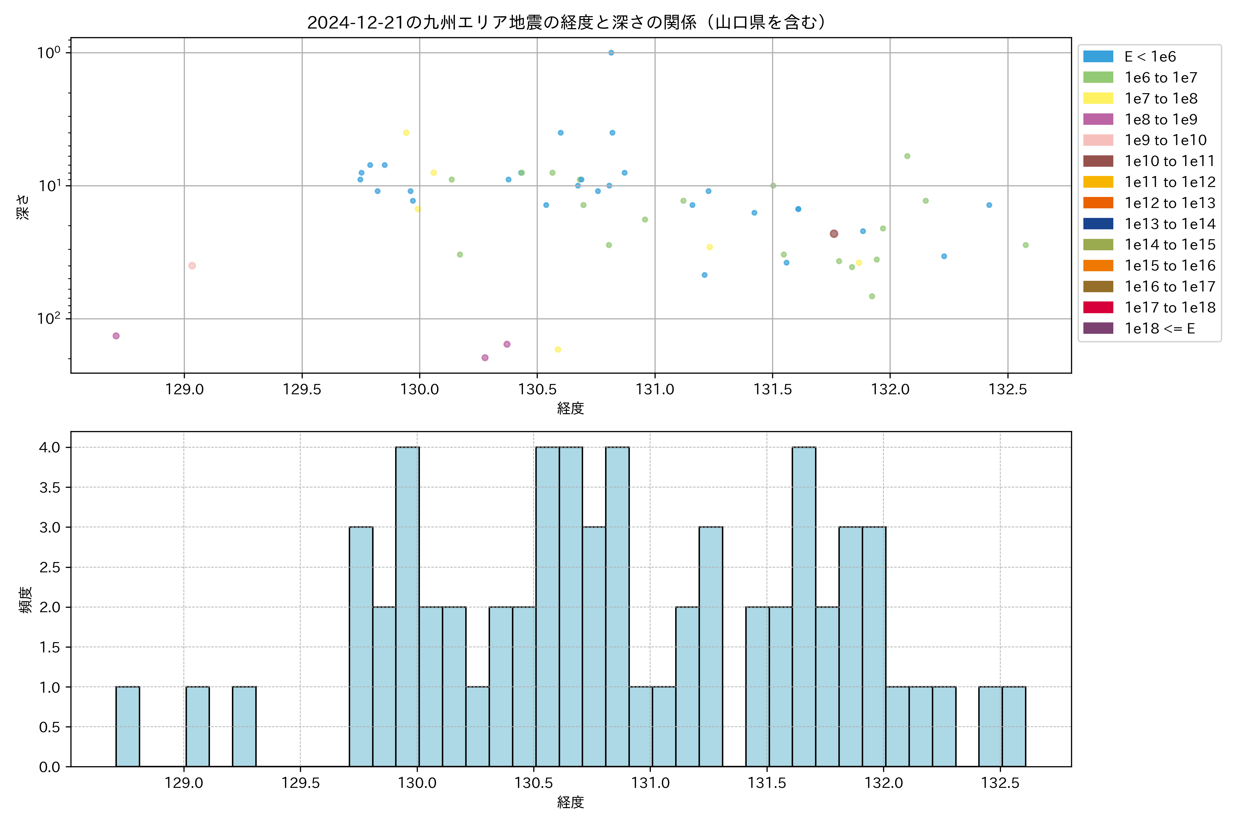Click the 頻度 y-axis label

[x=25, y=600]
